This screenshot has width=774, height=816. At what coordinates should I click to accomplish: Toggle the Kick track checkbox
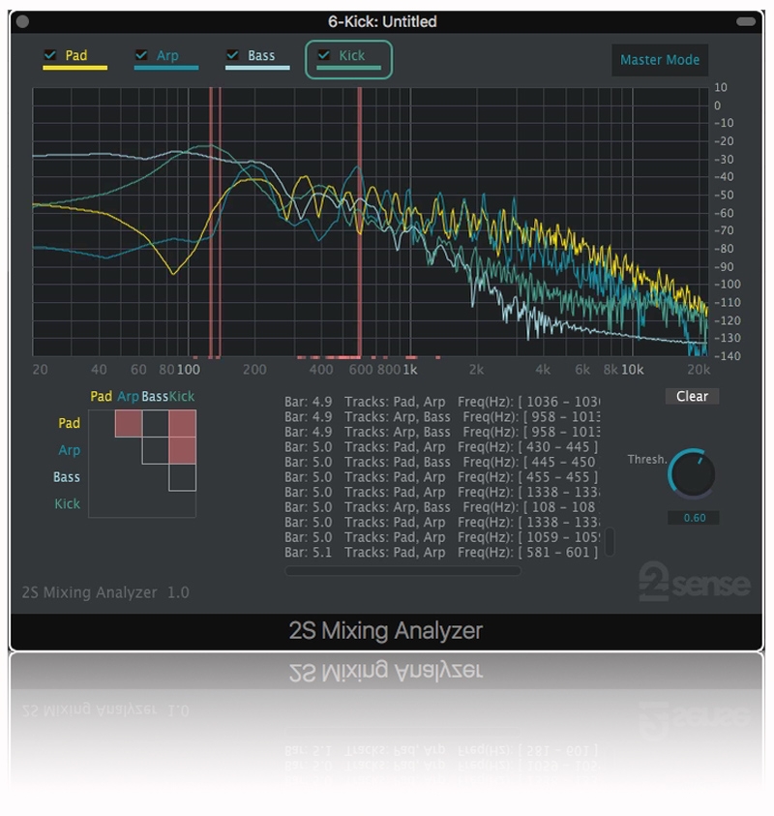324,55
